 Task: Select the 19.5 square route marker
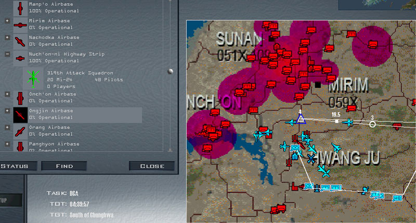pos(336,122)
